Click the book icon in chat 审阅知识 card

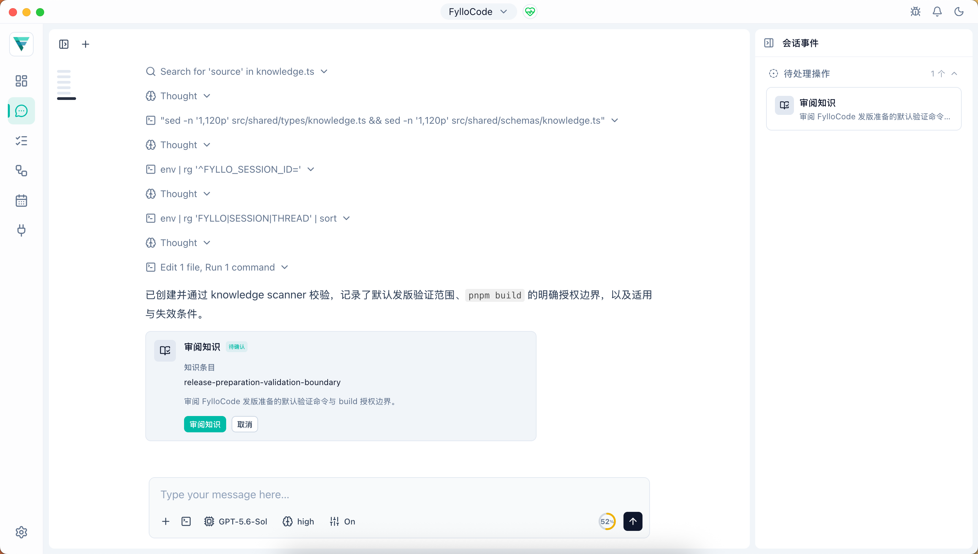click(165, 350)
